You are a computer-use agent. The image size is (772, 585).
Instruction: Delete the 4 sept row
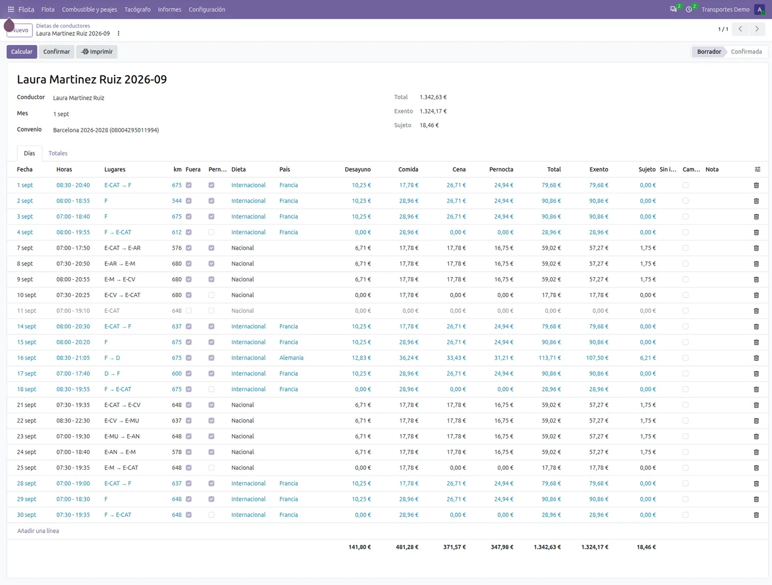[x=756, y=232]
